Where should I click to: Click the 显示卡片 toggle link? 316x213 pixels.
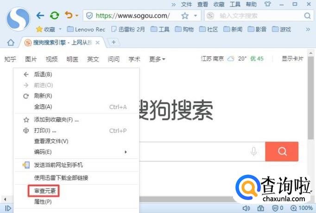click(292, 59)
